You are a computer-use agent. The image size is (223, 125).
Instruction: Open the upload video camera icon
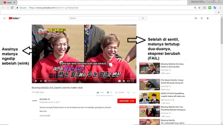point(196,18)
